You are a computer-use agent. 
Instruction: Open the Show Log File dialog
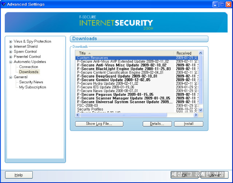(x=99, y=124)
